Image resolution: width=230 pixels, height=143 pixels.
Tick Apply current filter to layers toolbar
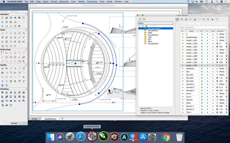point(139,113)
